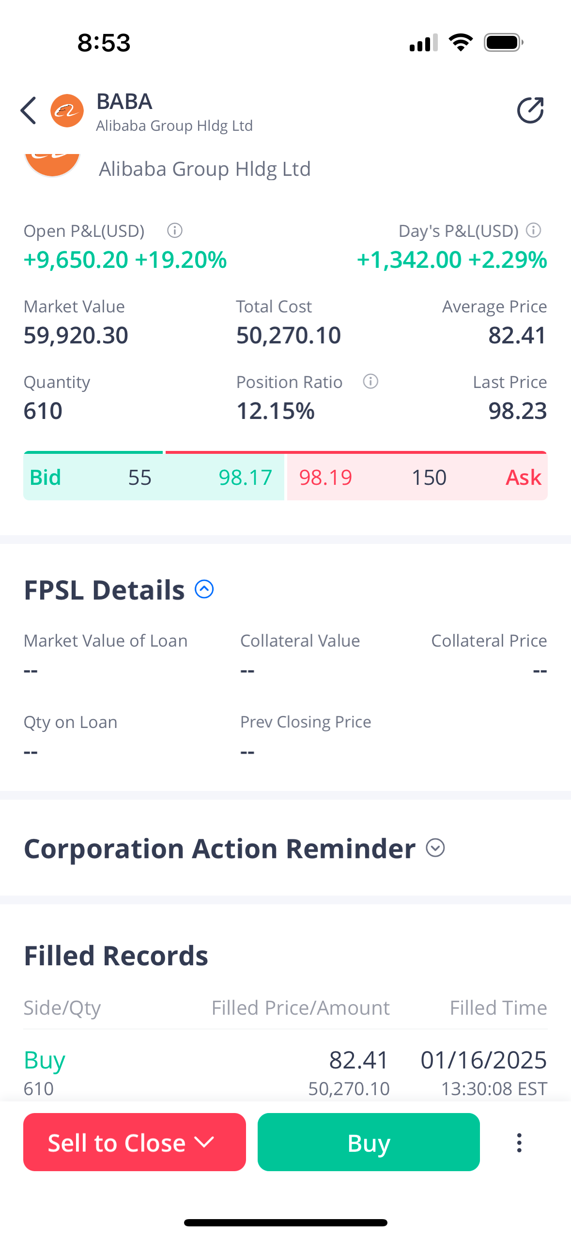571x1238 pixels.
Task: Show Open P&L info tooltip
Action: pos(175,231)
